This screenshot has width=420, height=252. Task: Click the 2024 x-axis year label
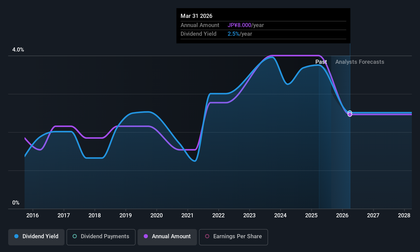pyautogui.click(x=280, y=216)
